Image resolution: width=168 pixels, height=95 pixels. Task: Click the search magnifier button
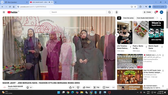(x=109, y=12)
